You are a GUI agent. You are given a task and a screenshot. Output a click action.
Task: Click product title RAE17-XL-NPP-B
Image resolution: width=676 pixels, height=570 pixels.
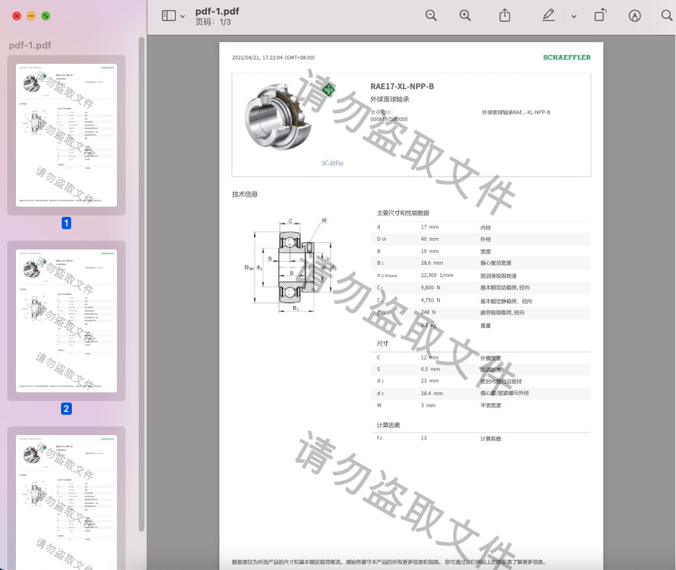point(402,86)
